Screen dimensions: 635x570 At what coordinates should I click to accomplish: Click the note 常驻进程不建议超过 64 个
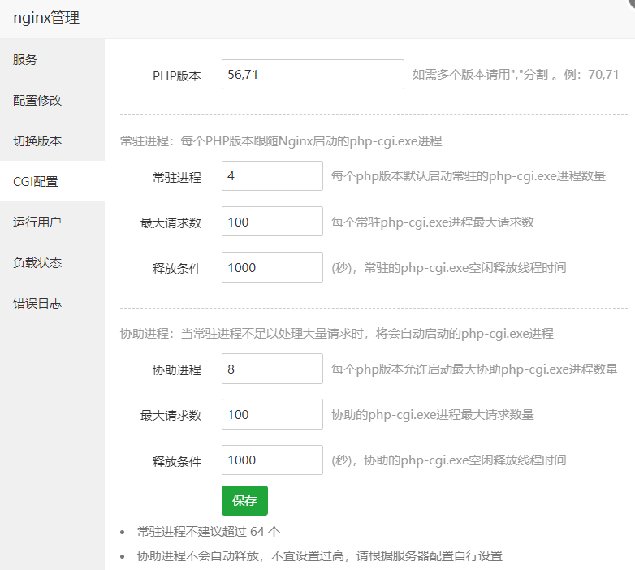[209, 531]
